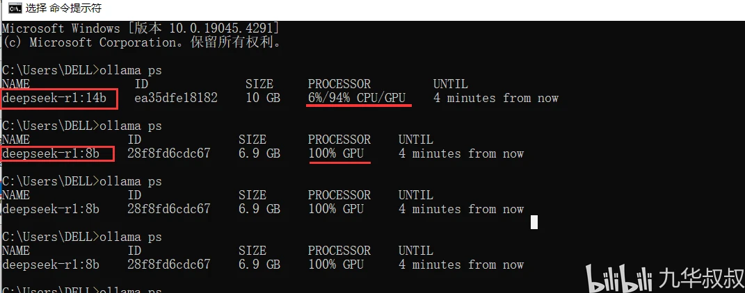
Task: Click the first "ollama ps" command text
Action: click(131, 70)
